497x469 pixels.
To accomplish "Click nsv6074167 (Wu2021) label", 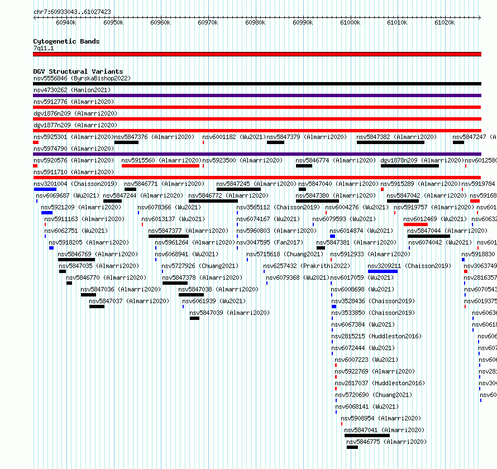I will [268, 219].
